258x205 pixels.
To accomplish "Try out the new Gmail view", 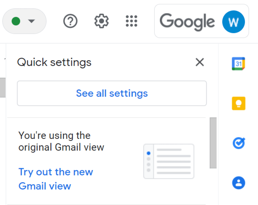I will pyautogui.click(x=56, y=179).
